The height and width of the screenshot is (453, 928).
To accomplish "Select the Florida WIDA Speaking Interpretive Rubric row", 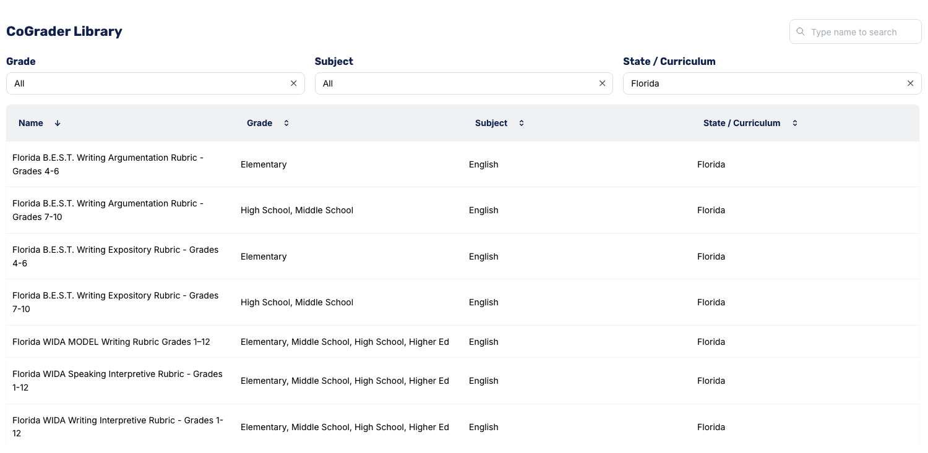I will pyautogui.click(x=118, y=381).
